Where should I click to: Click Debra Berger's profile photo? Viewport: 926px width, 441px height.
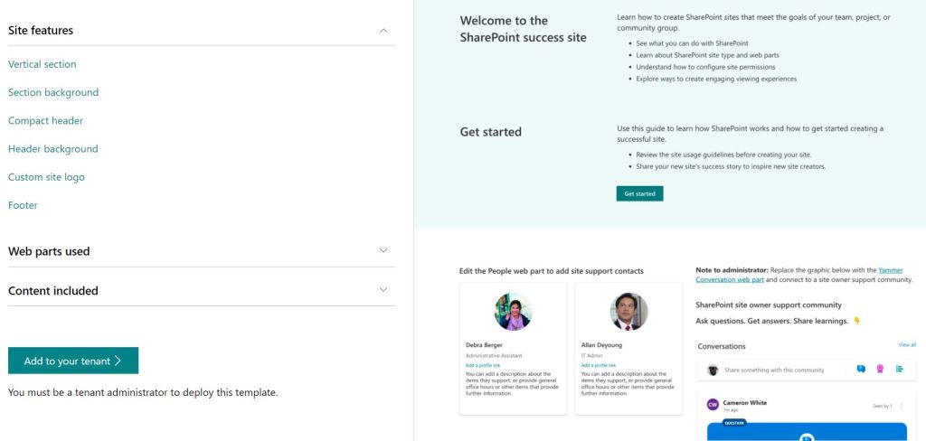pyautogui.click(x=513, y=312)
